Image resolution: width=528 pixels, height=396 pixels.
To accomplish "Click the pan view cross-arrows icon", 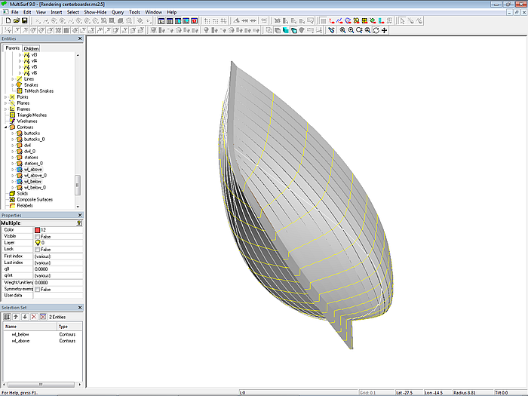I will pyautogui.click(x=385, y=30).
